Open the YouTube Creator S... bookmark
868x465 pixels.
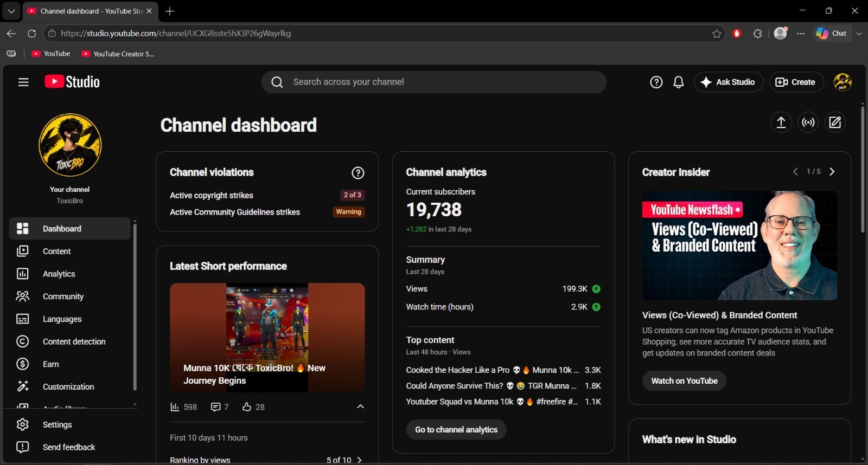pyautogui.click(x=118, y=54)
